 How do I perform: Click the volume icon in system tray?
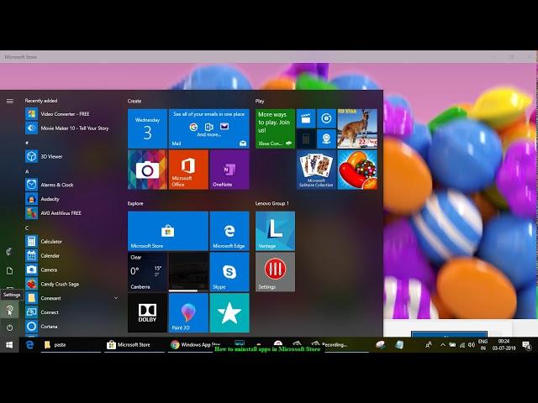[472, 345]
